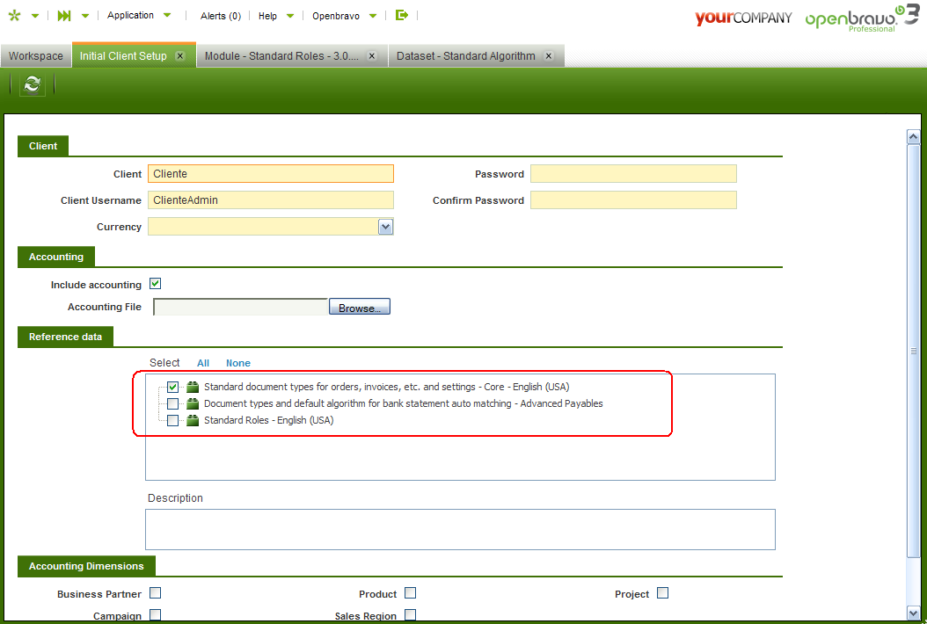Image resolution: width=927 pixels, height=624 pixels.
Task: Click the Reference data section header
Action: [x=65, y=337]
